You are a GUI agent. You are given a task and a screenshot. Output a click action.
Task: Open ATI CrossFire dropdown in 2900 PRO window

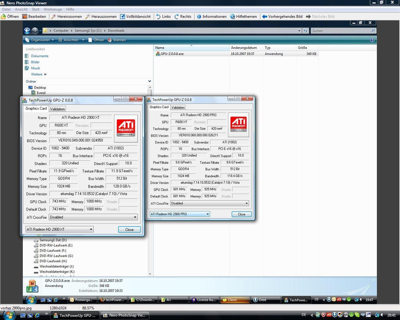(210, 203)
